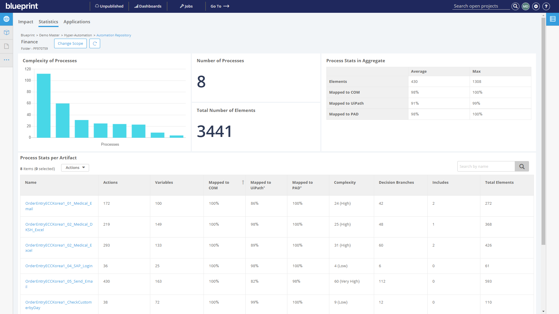The width and height of the screenshot is (559, 314).
Task: Open the cube artifacts sidebar icon
Action: (x=6, y=33)
